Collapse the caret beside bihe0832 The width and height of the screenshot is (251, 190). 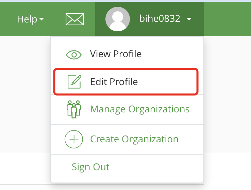189,19
